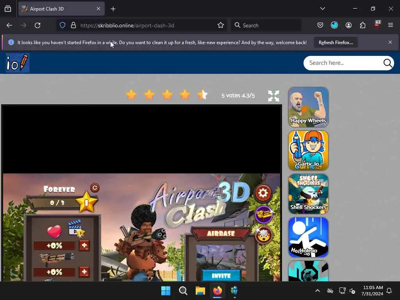Image resolution: width=400 pixels, height=300 pixels.
Task: Select the Airbase map preview image
Action: pos(221,257)
